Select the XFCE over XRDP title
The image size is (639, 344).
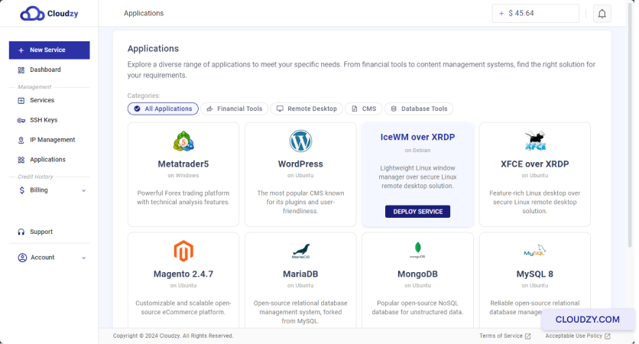coord(535,164)
